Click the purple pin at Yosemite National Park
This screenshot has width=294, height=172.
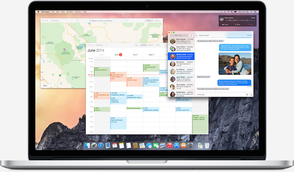click(64, 50)
